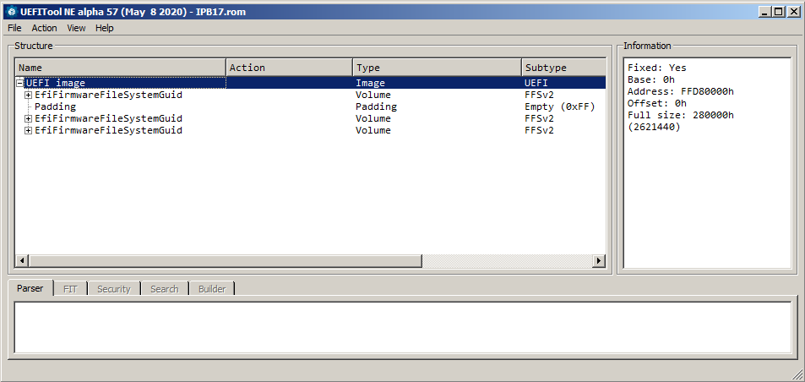Select the UEFI image row
The image size is (805, 382).
[311, 83]
